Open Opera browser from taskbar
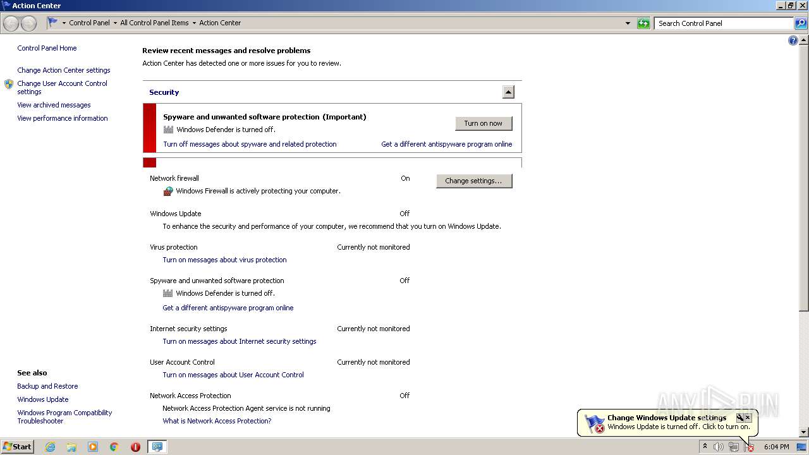 pos(135,447)
